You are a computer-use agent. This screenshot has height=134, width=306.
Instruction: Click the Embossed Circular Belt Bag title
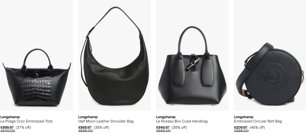click(258, 121)
